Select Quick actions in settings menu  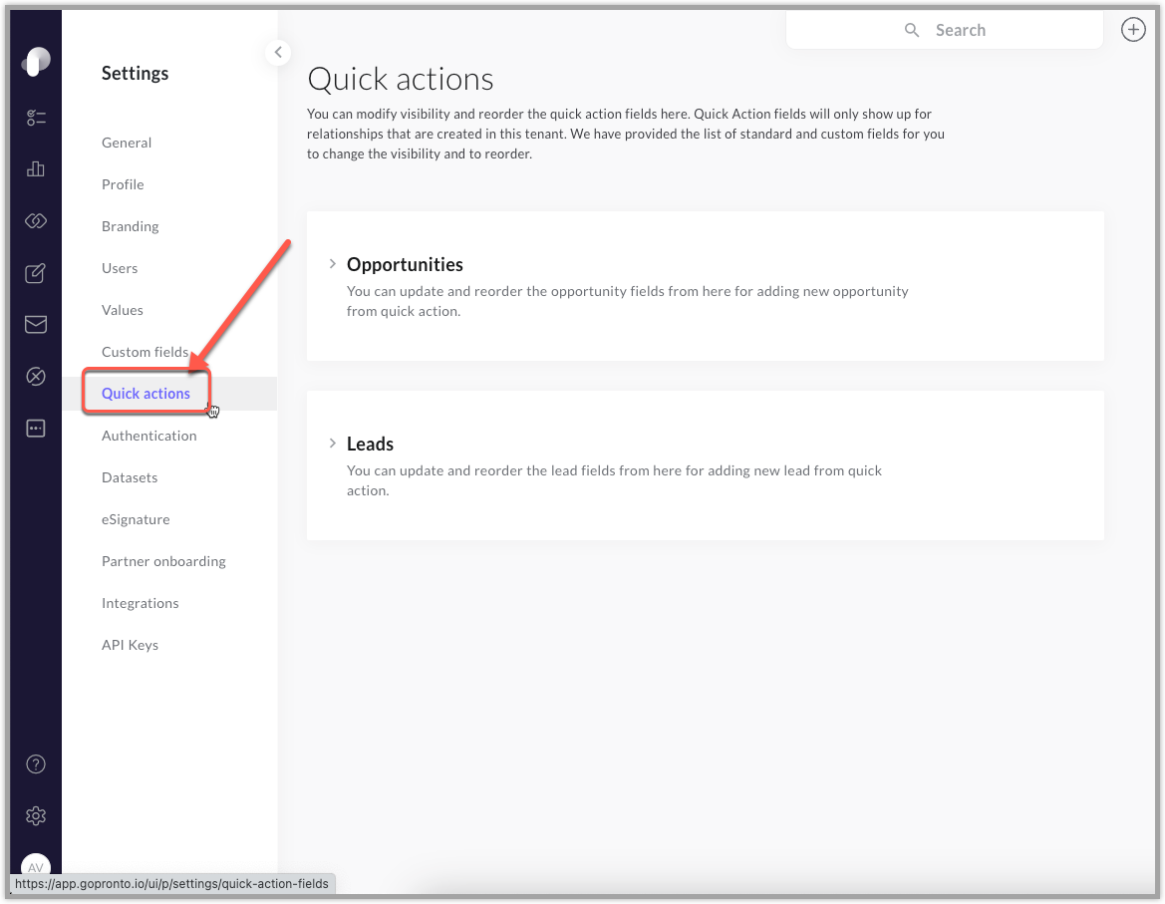click(146, 394)
